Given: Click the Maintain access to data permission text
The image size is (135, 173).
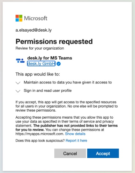Looking at the screenshot, I should 68,83.
